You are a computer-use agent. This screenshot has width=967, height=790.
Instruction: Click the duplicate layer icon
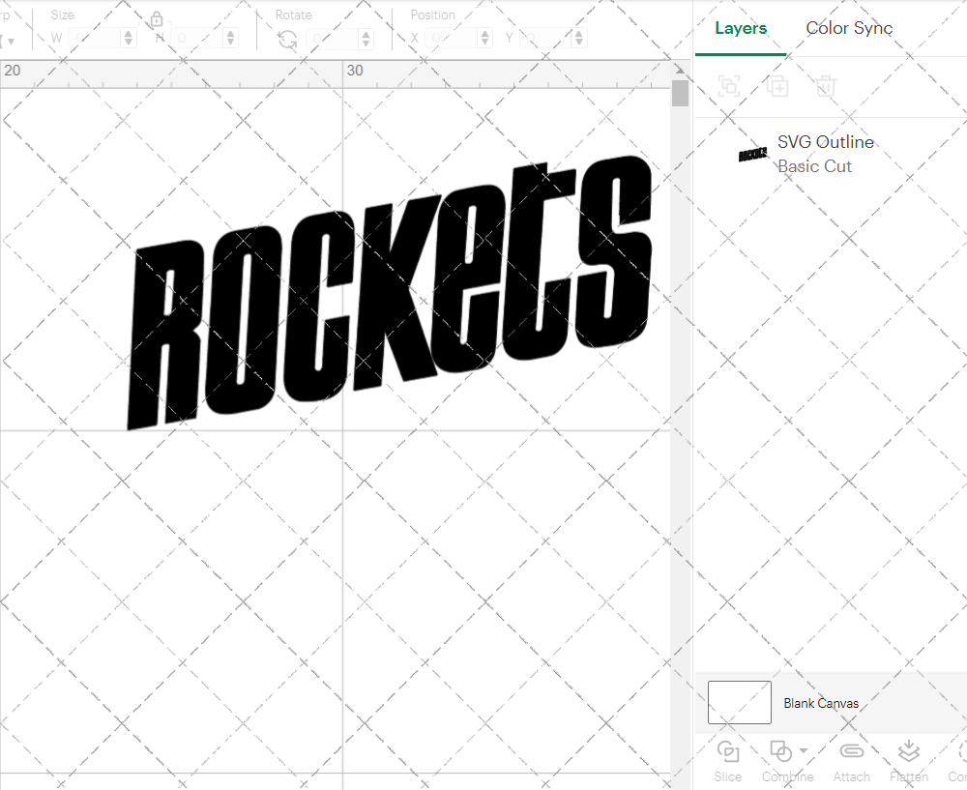(x=777, y=86)
